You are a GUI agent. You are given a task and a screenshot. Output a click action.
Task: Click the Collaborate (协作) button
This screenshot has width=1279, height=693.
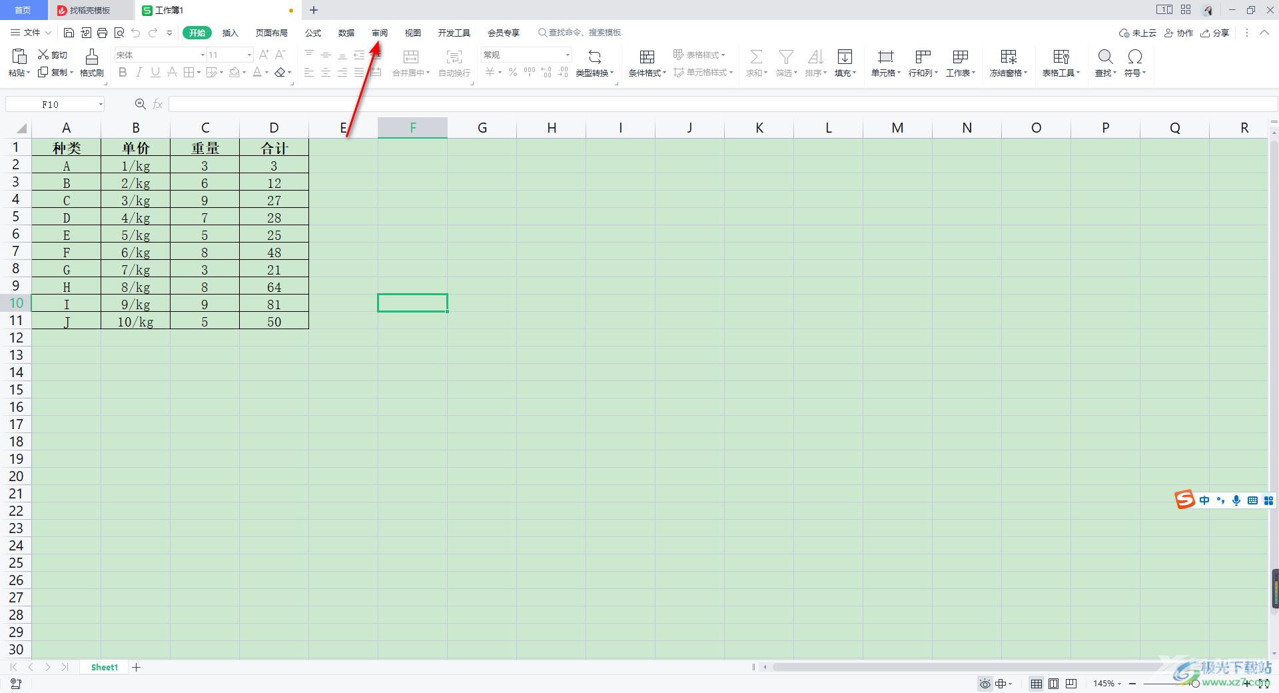[1178, 33]
